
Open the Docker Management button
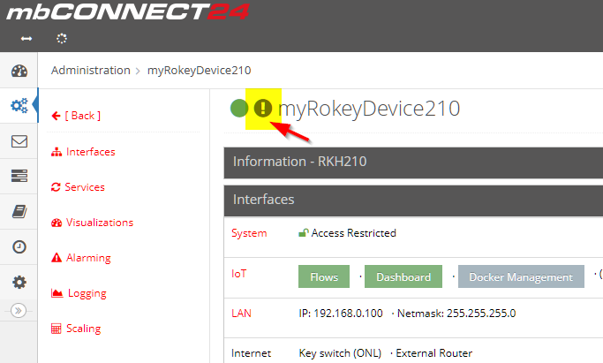(x=521, y=276)
